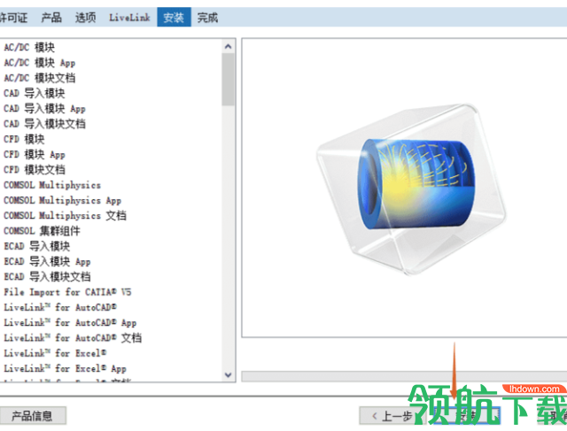Image resolution: width=567 pixels, height=431 pixels.
Task: Go to the 完成 tab
Action: 207,18
